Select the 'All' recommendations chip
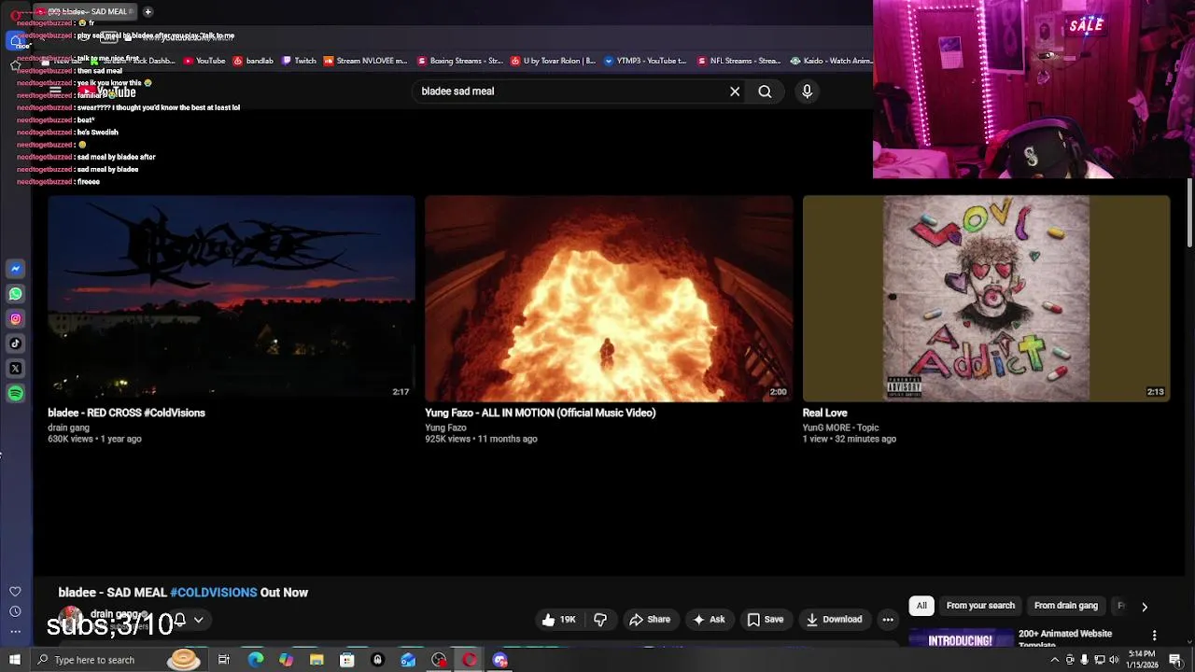1195x672 pixels. 921,606
